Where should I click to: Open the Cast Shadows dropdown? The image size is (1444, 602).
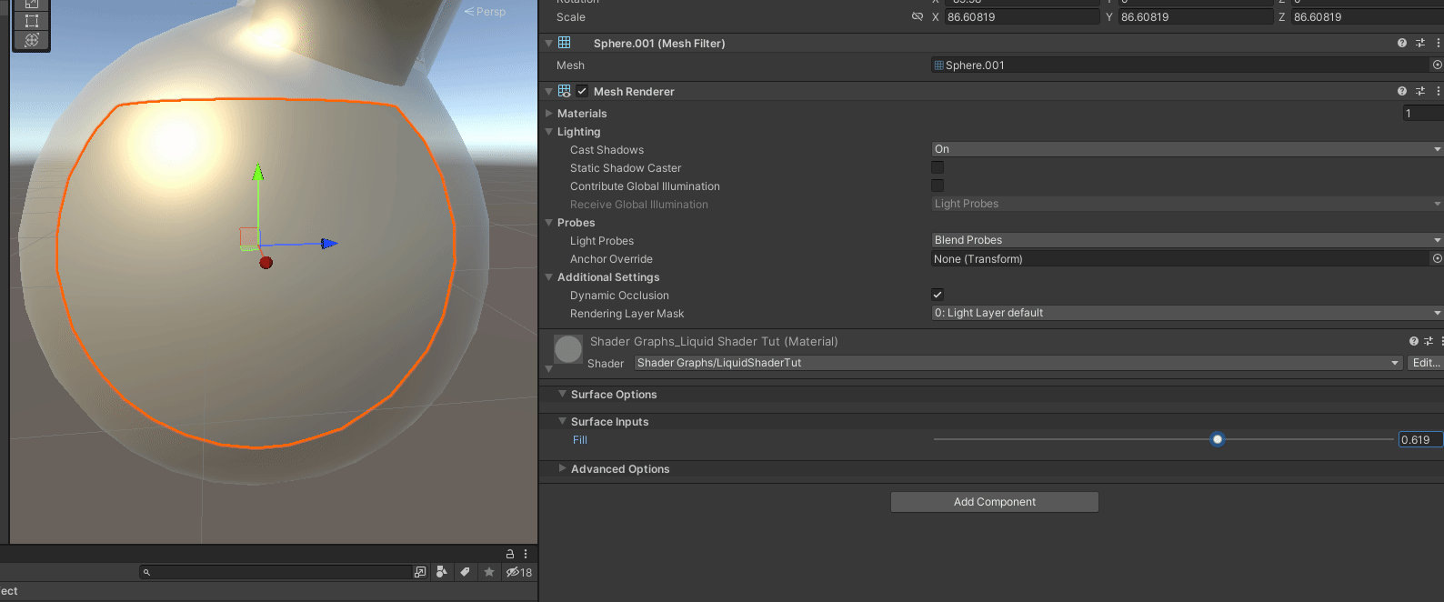point(1188,149)
